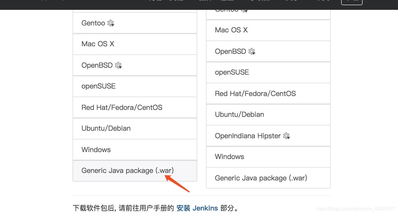Select openSUSE in the right list
Image resolution: width=398 pixels, height=214 pixels.
click(268, 72)
